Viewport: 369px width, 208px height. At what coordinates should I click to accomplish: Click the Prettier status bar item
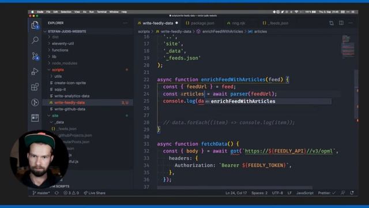tap(327, 193)
